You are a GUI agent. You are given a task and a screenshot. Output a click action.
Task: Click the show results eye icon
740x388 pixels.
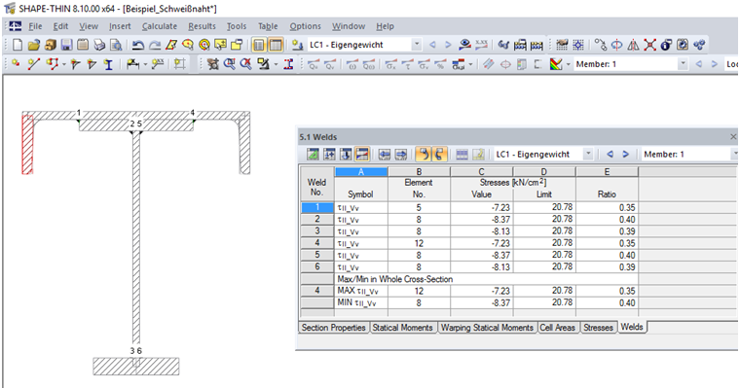coord(464,45)
